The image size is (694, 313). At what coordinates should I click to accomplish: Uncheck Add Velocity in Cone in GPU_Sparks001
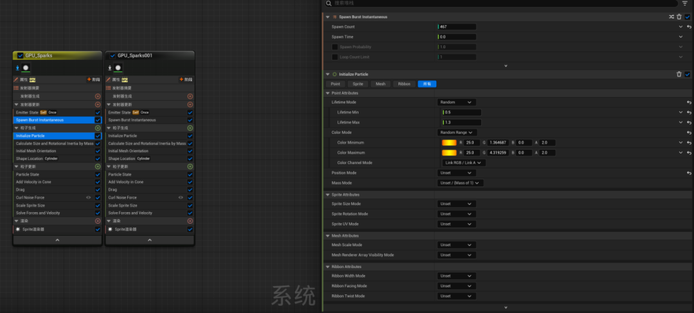pos(190,182)
